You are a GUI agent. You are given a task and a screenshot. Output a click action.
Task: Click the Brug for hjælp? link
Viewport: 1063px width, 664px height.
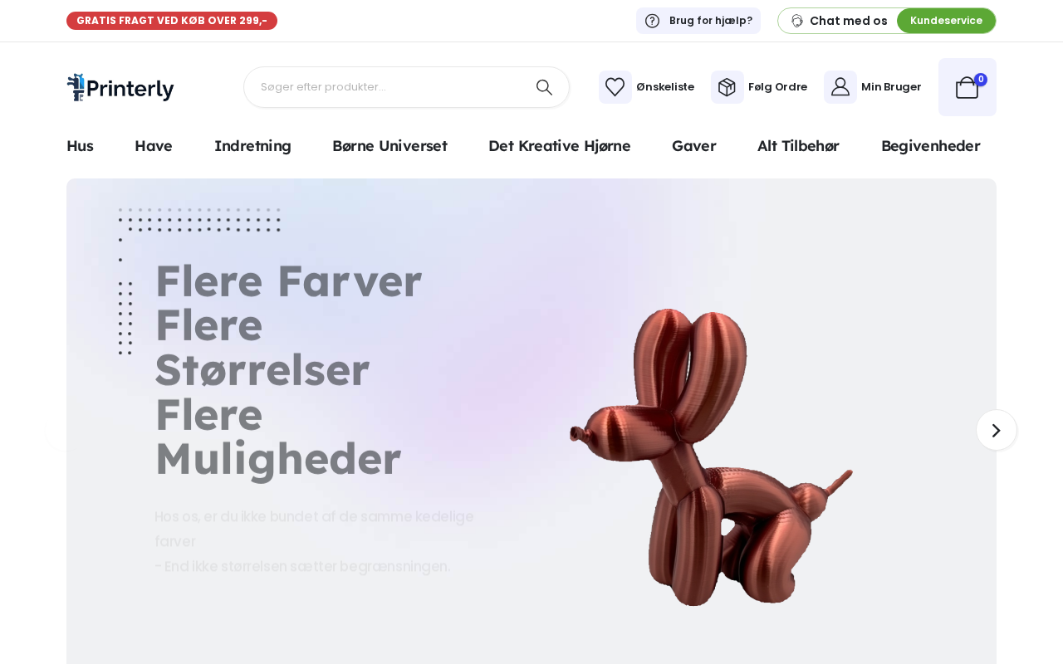[x=710, y=21]
